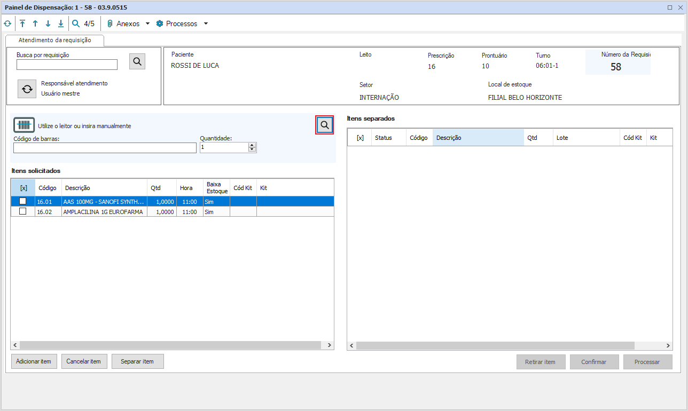Open the Anexos attachments menu
Viewport: 688px width, 411px height.
pyautogui.click(x=128, y=23)
